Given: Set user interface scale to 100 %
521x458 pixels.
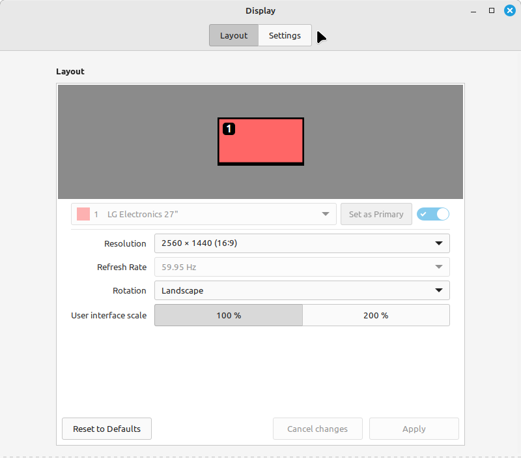Looking at the screenshot, I should click(229, 315).
